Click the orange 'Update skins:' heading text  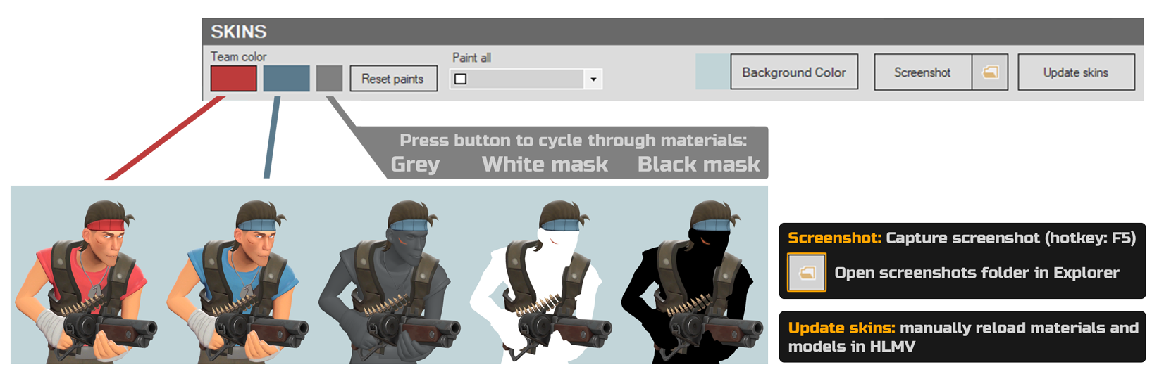tap(841, 328)
